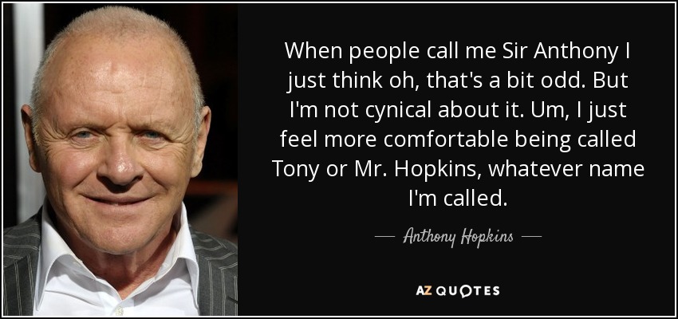The image size is (678, 319).
Task: Click the dash left of author name
Action: 384,237
